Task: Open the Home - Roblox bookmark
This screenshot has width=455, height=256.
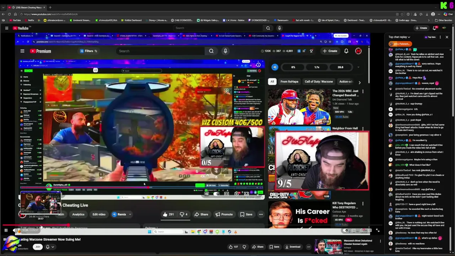Action: [234, 20]
